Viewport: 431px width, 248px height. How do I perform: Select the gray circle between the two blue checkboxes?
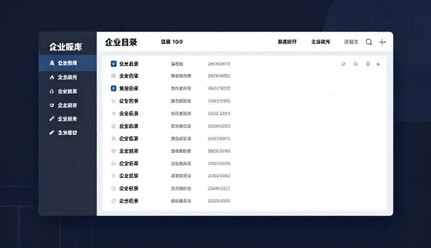tap(114, 76)
